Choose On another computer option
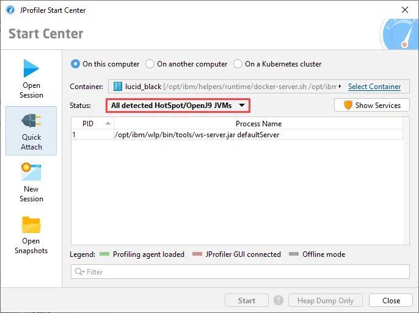419x313 pixels. click(150, 64)
